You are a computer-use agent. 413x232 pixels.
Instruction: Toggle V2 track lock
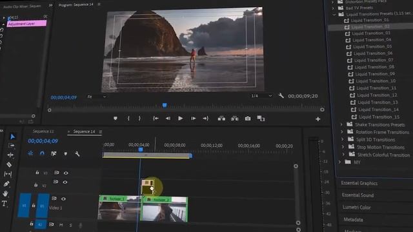(36, 185)
